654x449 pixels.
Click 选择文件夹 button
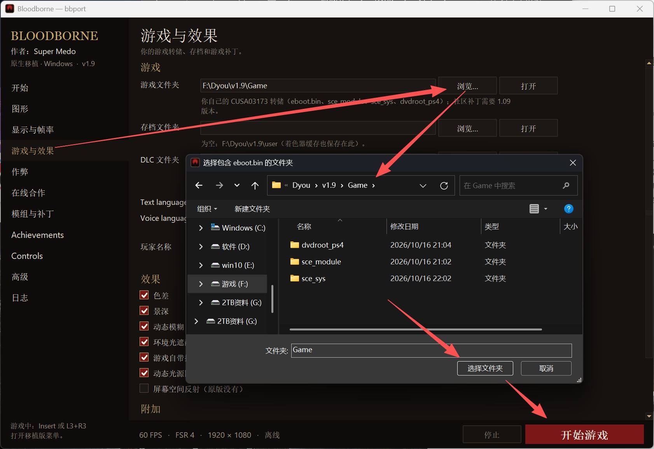(485, 368)
